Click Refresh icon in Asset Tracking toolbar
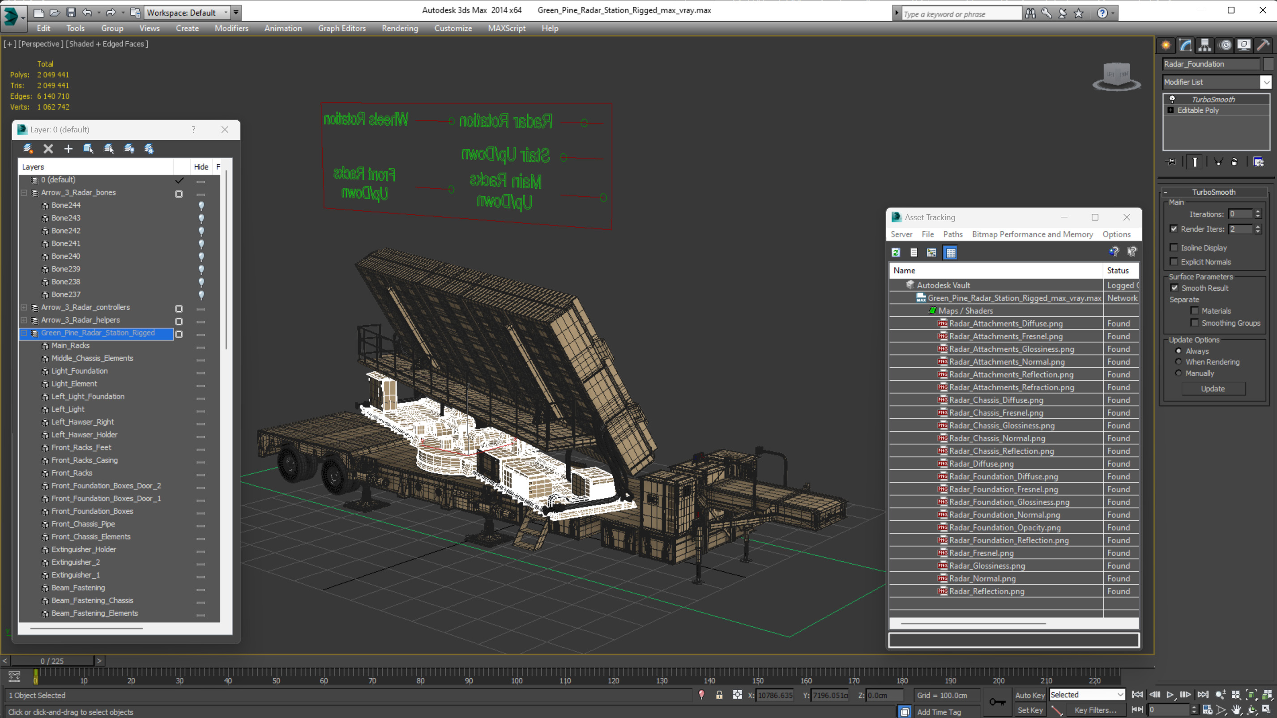 click(896, 253)
